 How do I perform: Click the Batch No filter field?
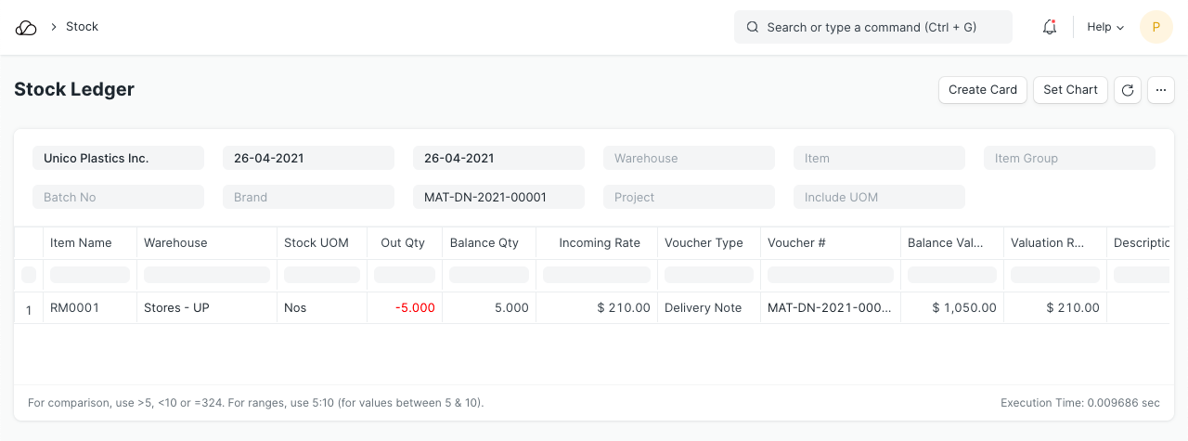tap(118, 198)
